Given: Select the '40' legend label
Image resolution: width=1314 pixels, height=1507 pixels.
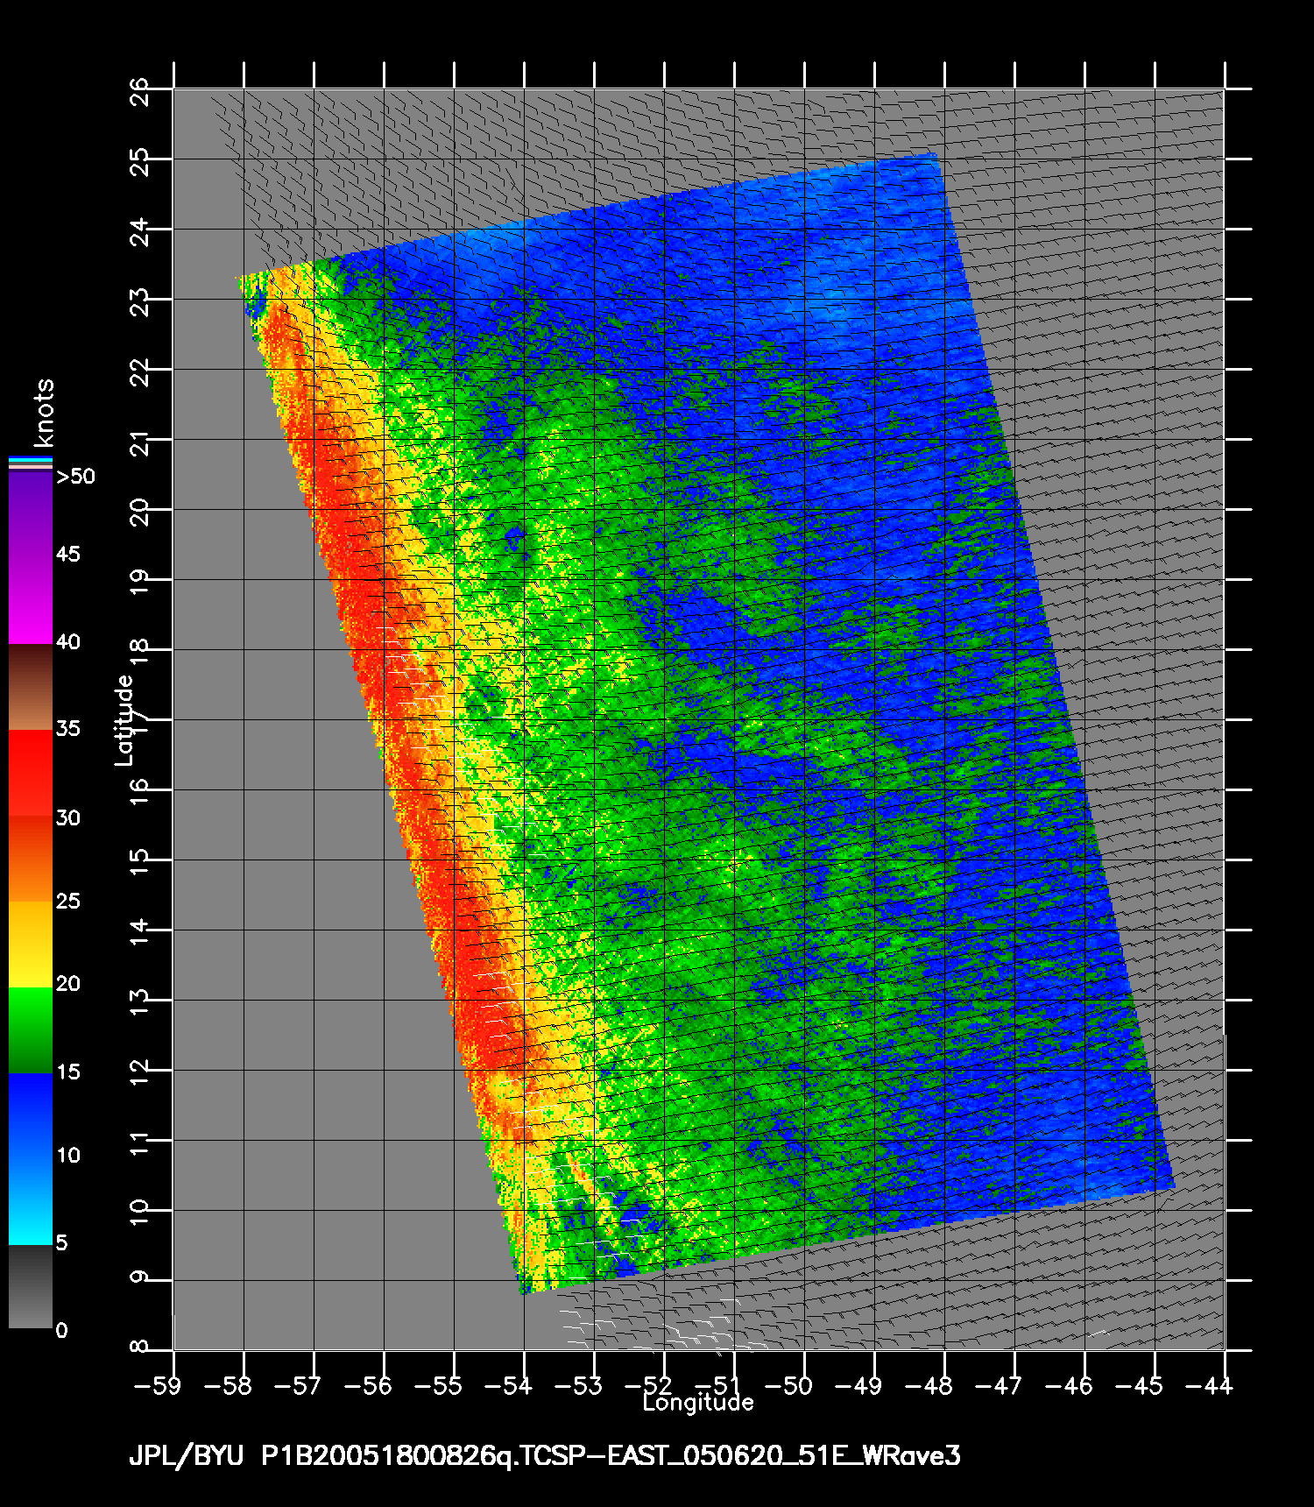Looking at the screenshot, I should pyautogui.click(x=68, y=641).
